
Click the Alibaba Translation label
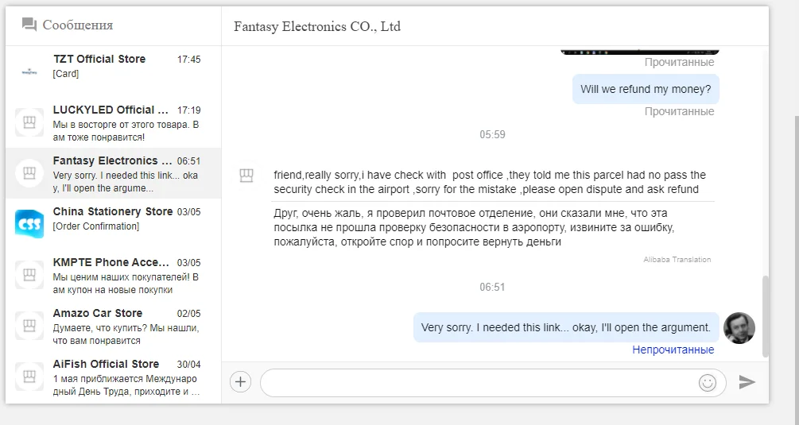point(677,260)
